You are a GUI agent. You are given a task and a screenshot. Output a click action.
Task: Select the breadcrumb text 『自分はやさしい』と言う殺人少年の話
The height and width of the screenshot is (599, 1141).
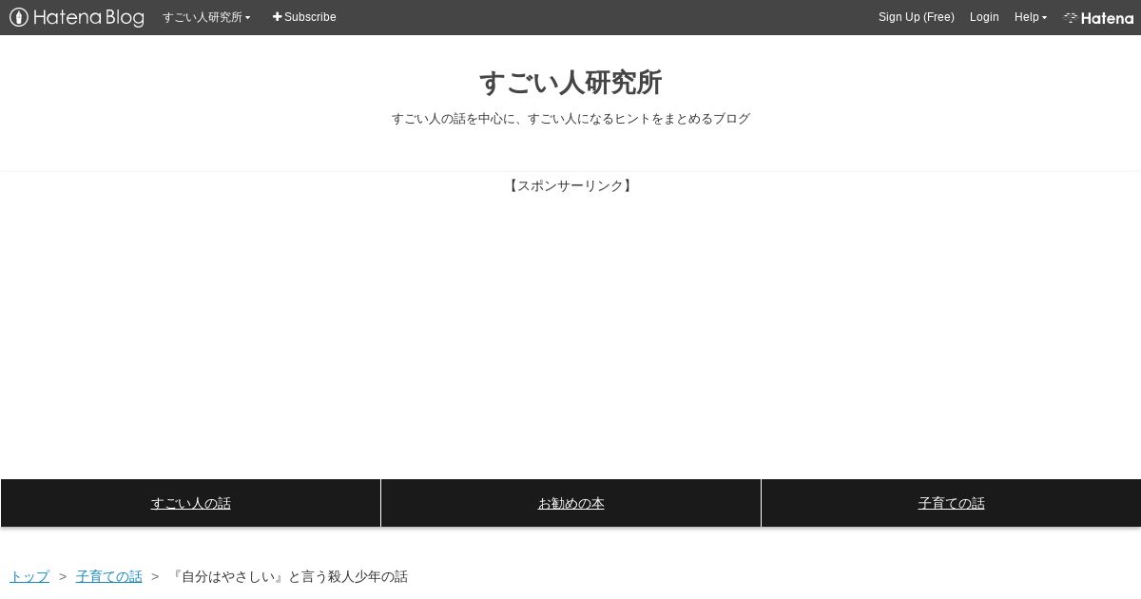288,576
